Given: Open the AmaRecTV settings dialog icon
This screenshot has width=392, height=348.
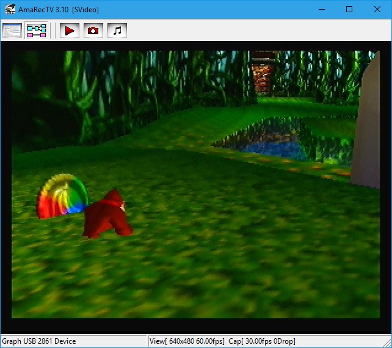Looking at the screenshot, I should coord(12,31).
